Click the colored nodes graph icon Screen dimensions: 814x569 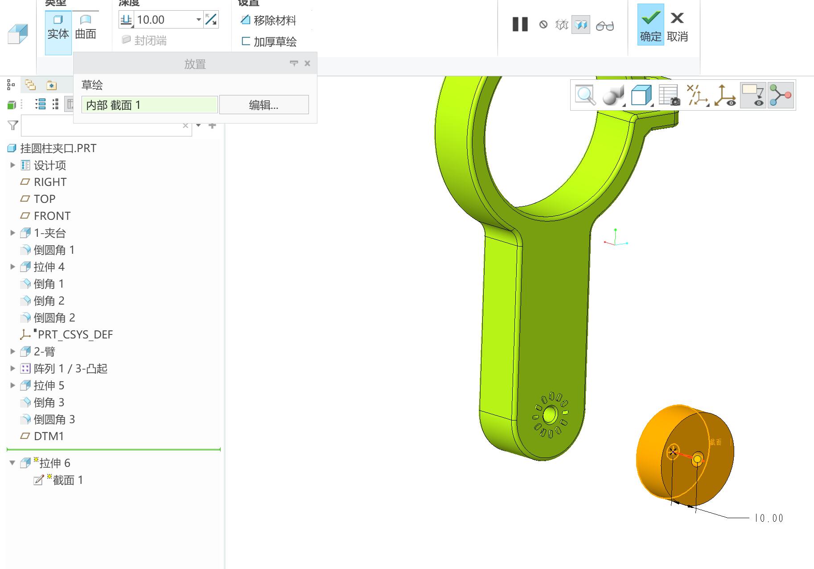click(781, 95)
